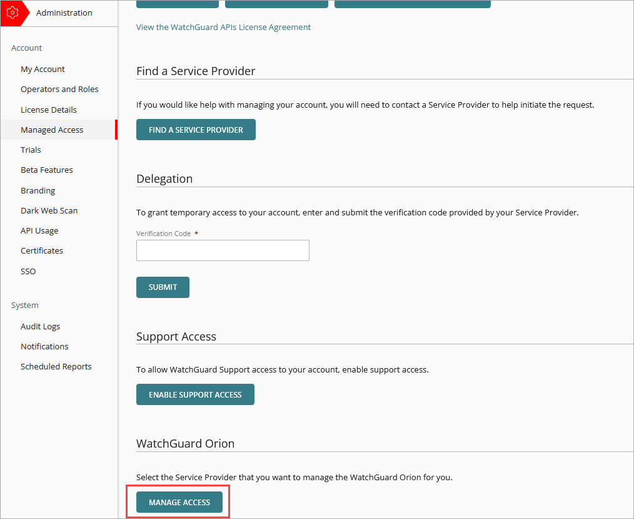
Task: Check API Usage
Action: 39,230
